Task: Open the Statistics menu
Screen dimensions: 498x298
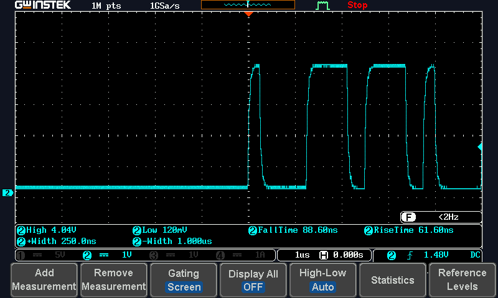Action: [393, 280]
